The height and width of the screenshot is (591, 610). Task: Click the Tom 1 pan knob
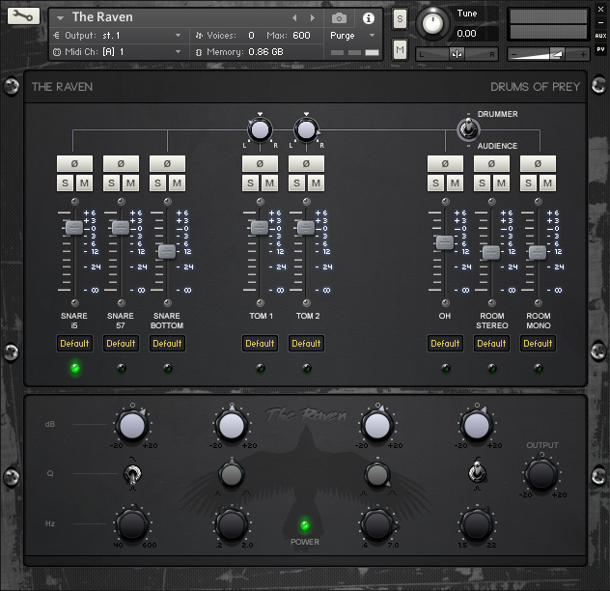click(260, 129)
